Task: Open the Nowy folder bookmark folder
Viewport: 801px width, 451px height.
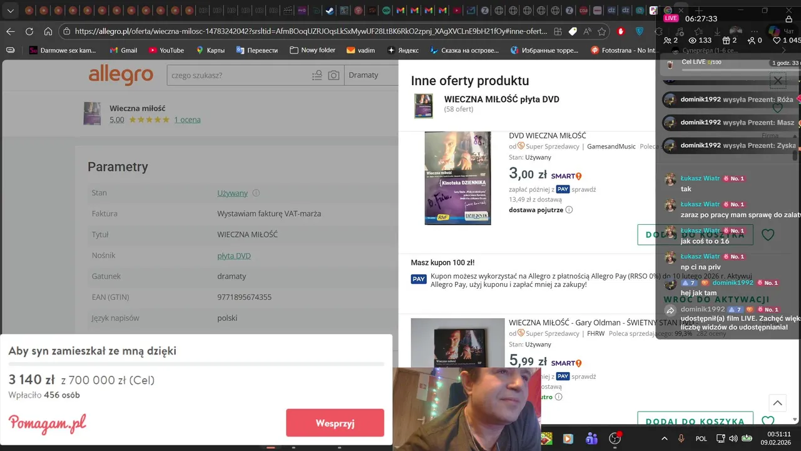Action: pos(312,50)
